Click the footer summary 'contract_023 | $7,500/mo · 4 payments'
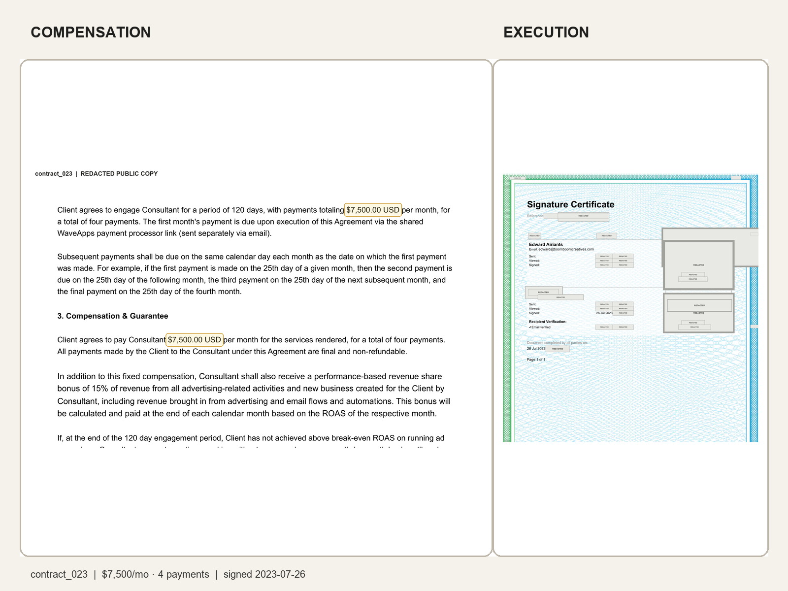The image size is (788, 591). (x=120, y=574)
